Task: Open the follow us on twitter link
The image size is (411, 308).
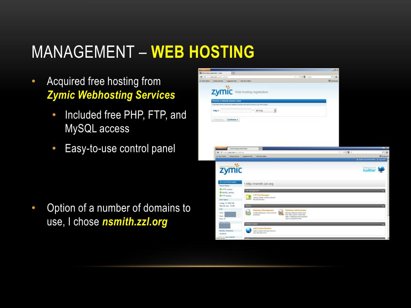Action: (x=369, y=169)
